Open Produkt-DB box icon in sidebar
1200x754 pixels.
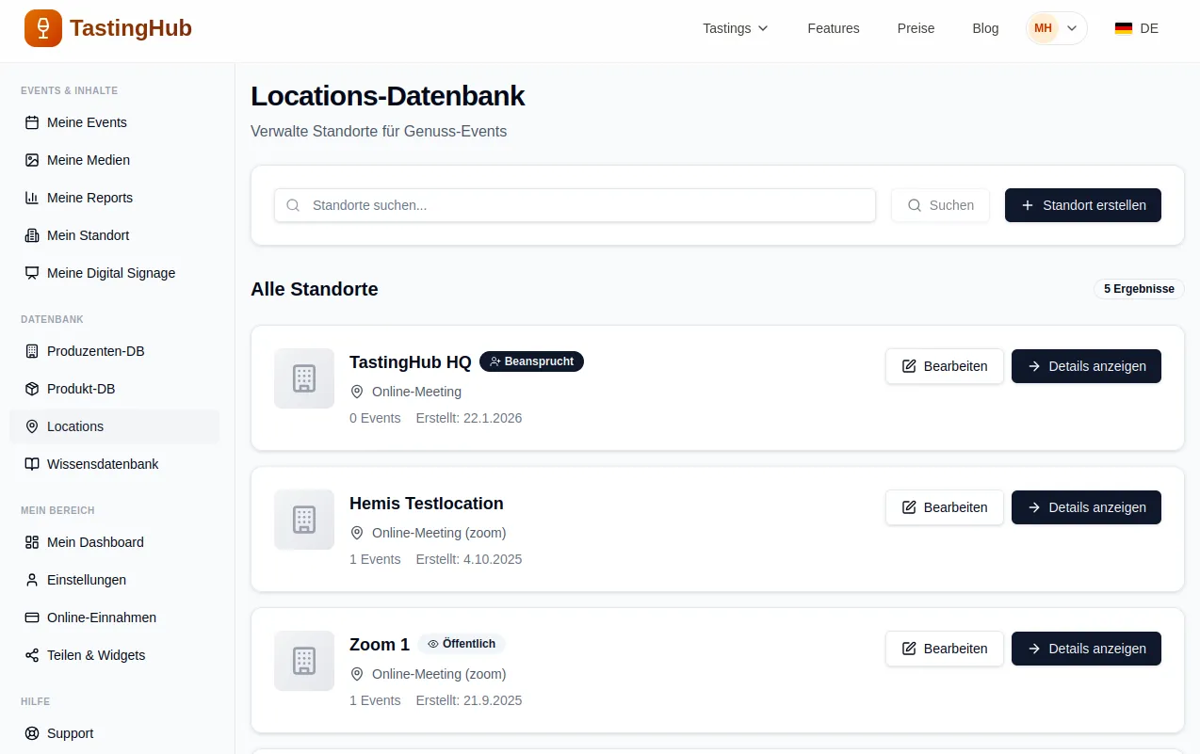pos(32,389)
